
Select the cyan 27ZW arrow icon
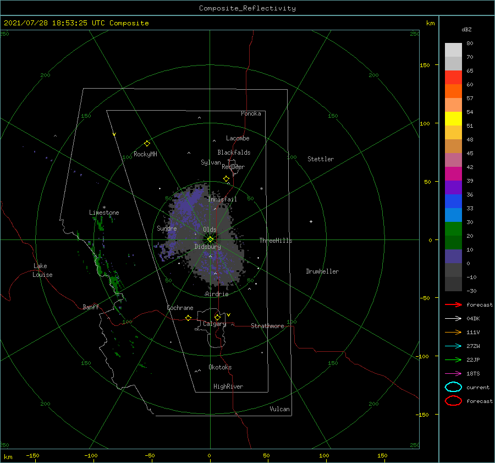coord(453,346)
